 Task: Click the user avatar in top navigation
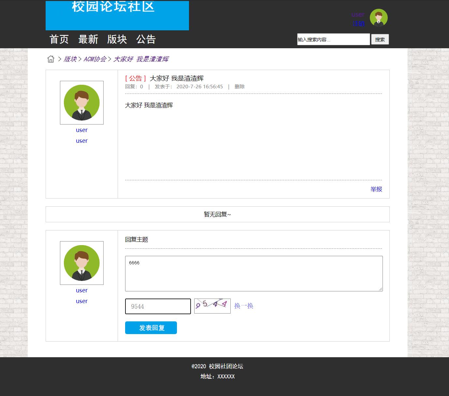[x=378, y=18]
